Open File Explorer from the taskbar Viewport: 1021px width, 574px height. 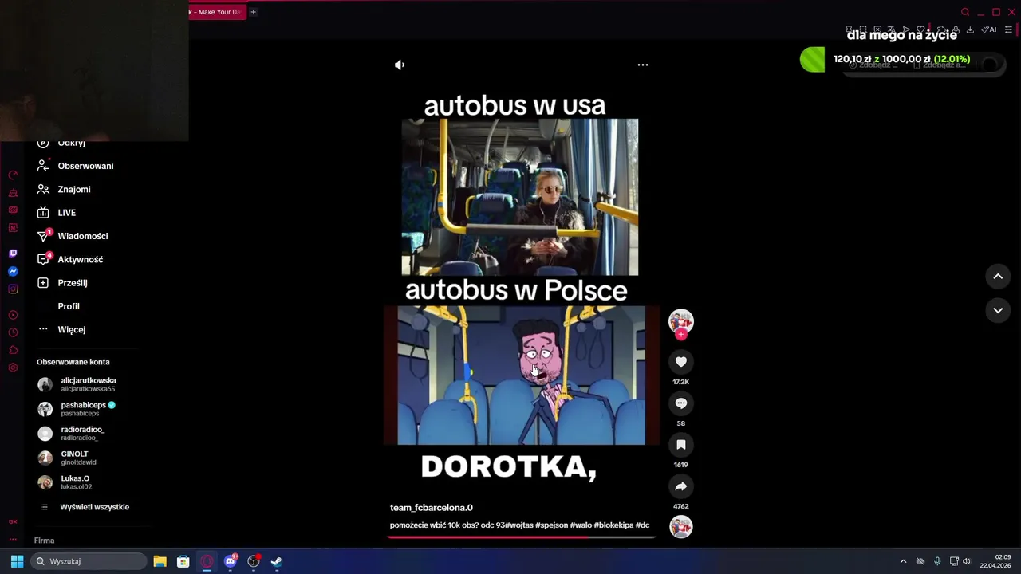pyautogui.click(x=160, y=561)
